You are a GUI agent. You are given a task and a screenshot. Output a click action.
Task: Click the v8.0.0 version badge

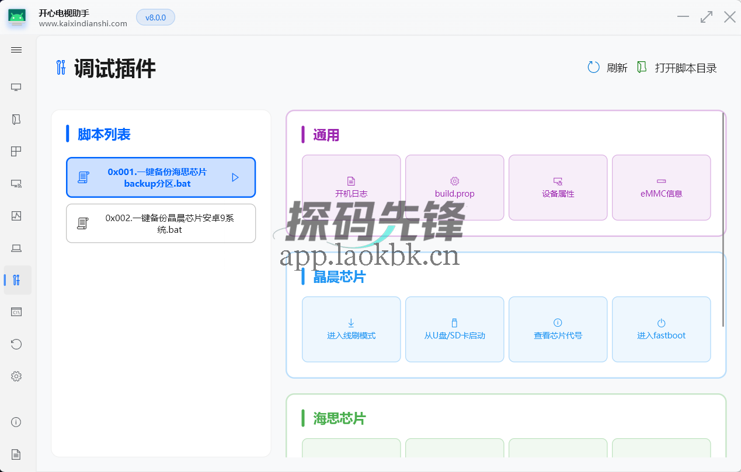(x=155, y=18)
